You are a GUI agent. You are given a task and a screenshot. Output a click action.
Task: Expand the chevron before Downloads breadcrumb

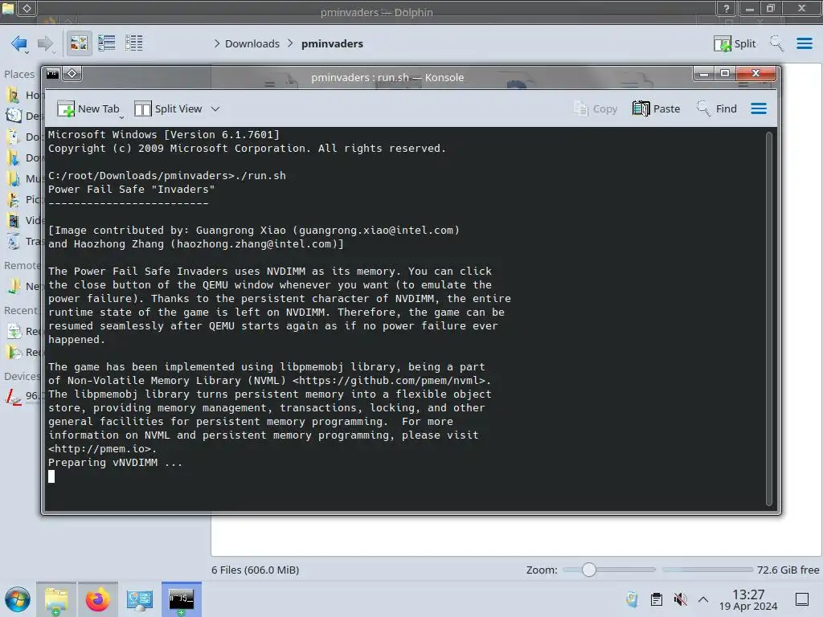click(217, 43)
